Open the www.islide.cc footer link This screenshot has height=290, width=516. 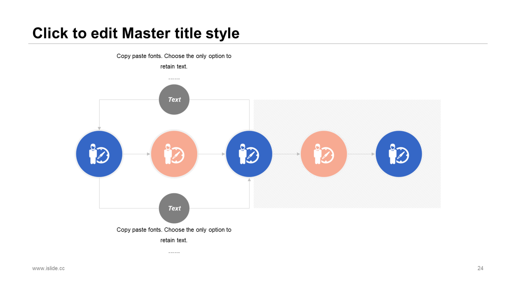pyautogui.click(x=48, y=268)
